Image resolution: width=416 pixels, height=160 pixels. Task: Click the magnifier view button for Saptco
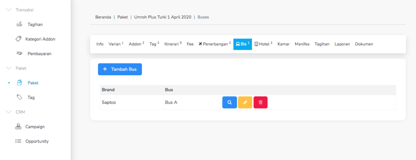(x=230, y=102)
